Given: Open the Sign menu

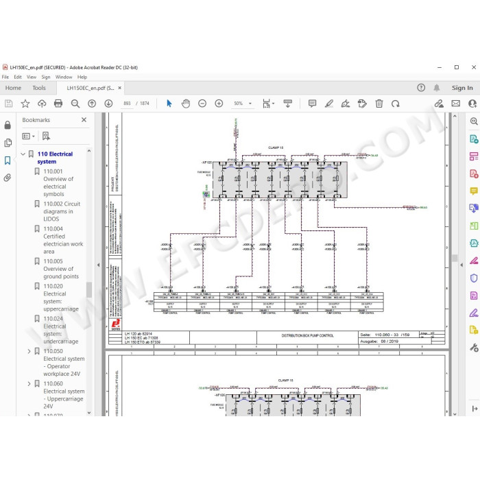Looking at the screenshot, I should tap(46, 77).
